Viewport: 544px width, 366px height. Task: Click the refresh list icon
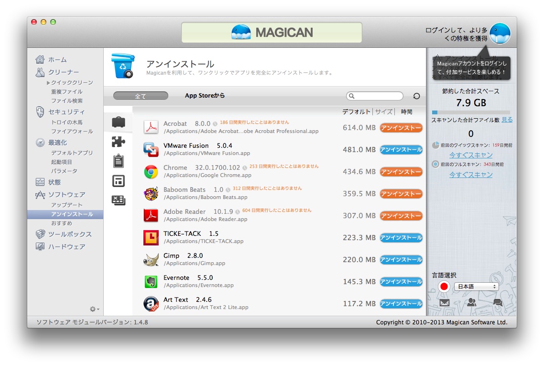coord(416,96)
